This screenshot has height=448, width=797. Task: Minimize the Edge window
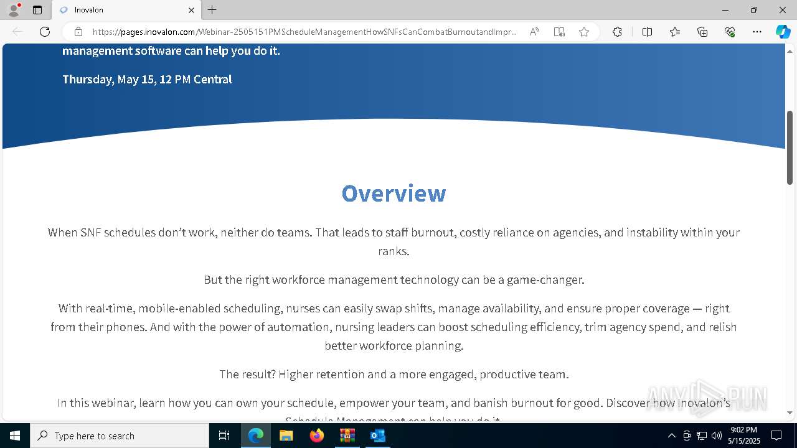click(x=725, y=10)
